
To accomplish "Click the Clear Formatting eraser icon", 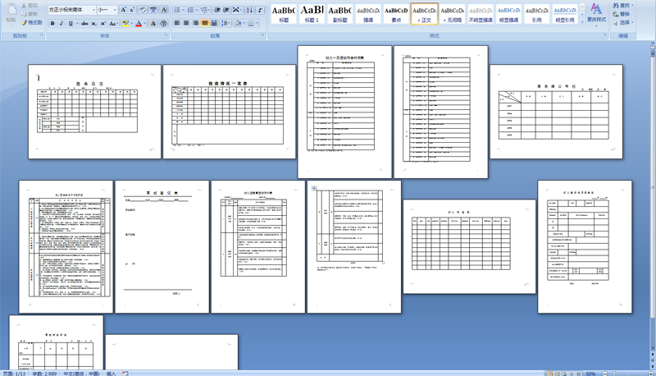I will coord(143,10).
